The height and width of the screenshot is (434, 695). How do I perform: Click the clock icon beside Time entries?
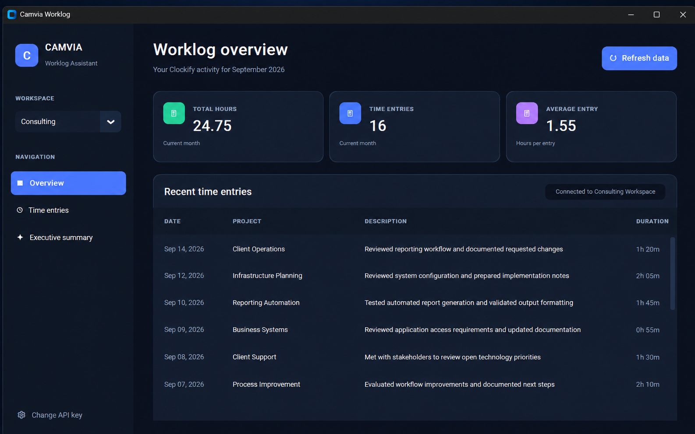[x=20, y=210]
